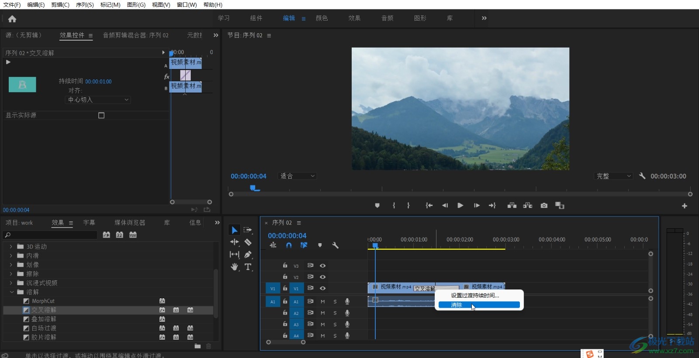Select the Hand tool
This screenshot has height=358, width=699.
coord(235,267)
